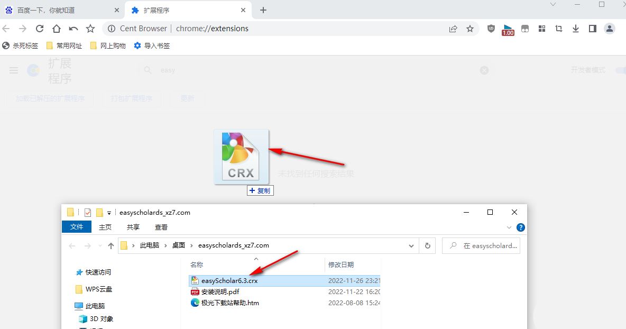Click the 导入书签 bookmark
This screenshot has width=626, height=329.
pyautogui.click(x=152, y=45)
